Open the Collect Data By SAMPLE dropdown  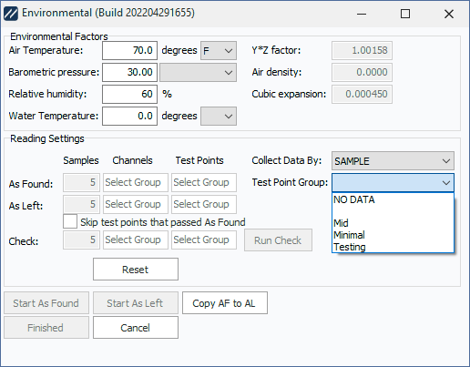click(x=393, y=161)
